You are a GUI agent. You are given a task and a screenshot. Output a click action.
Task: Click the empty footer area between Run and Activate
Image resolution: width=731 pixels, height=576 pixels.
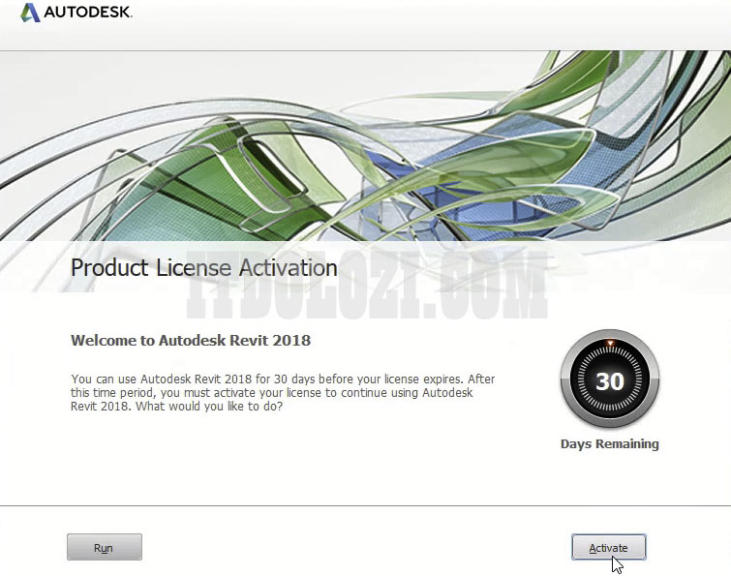(358, 548)
